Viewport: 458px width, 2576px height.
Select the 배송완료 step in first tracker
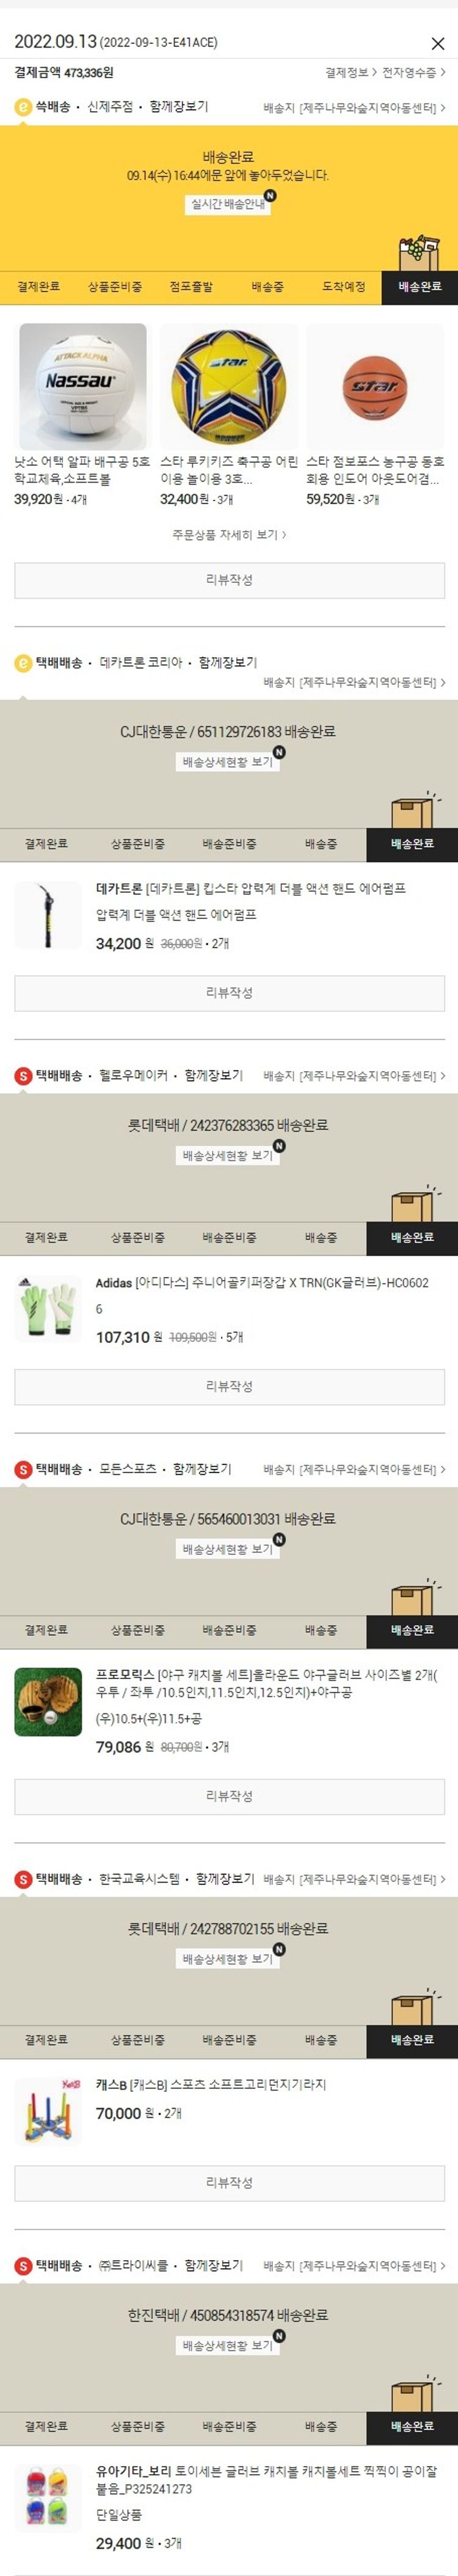[x=419, y=287]
